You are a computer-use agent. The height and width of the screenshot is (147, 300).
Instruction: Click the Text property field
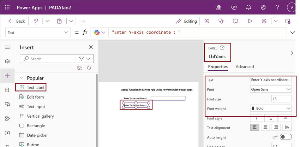coord(271,80)
